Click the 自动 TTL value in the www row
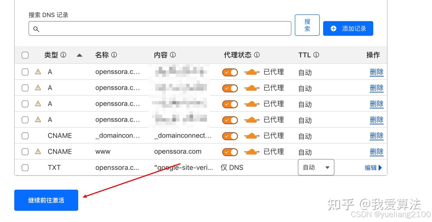Image resolution: width=432 pixels, height=222 pixels. (x=305, y=152)
